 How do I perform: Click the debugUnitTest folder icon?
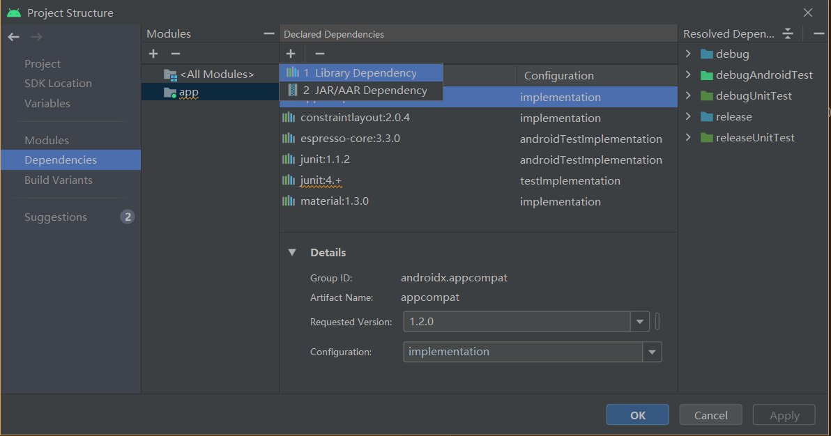[706, 96]
